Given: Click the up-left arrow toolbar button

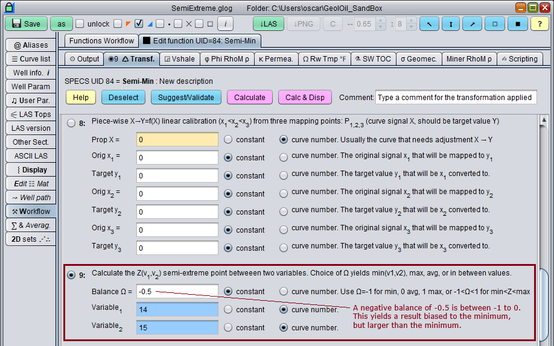Looking at the screenshot, I should [x=429, y=24].
